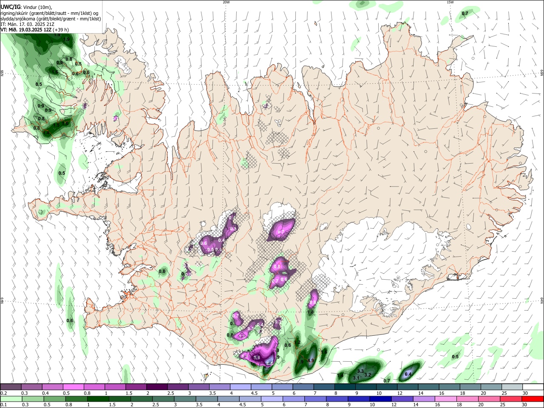
Task: Click the light lavender 4–4.5 swatch in upper legend row
Action: pyautogui.click(x=241, y=387)
